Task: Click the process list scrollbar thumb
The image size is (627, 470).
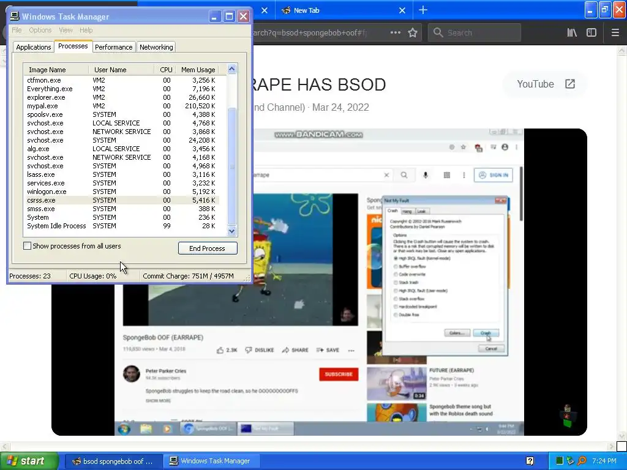Action: [x=232, y=166]
